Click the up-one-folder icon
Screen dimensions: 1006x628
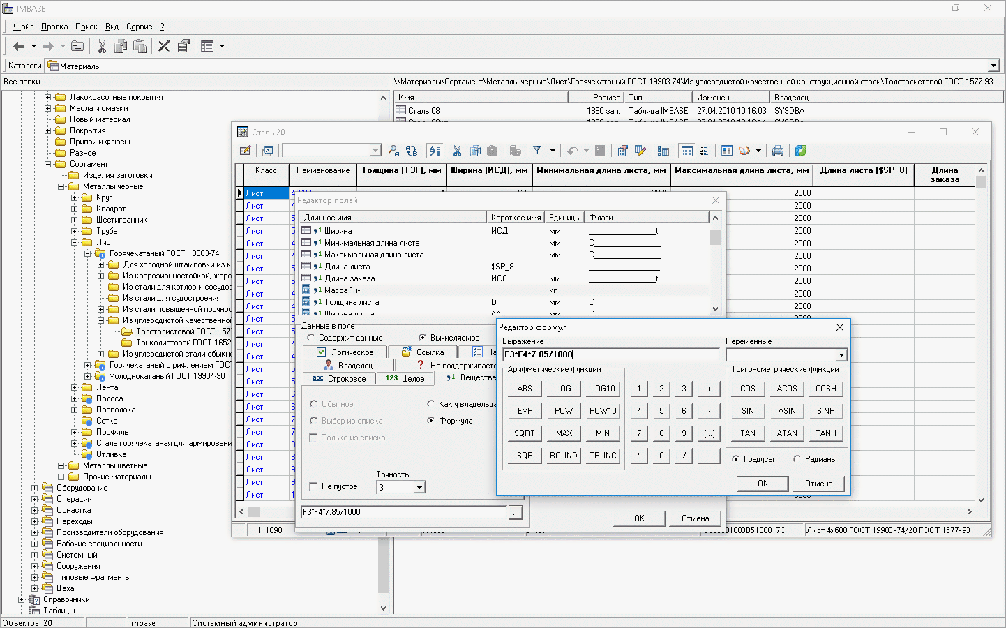tap(77, 46)
